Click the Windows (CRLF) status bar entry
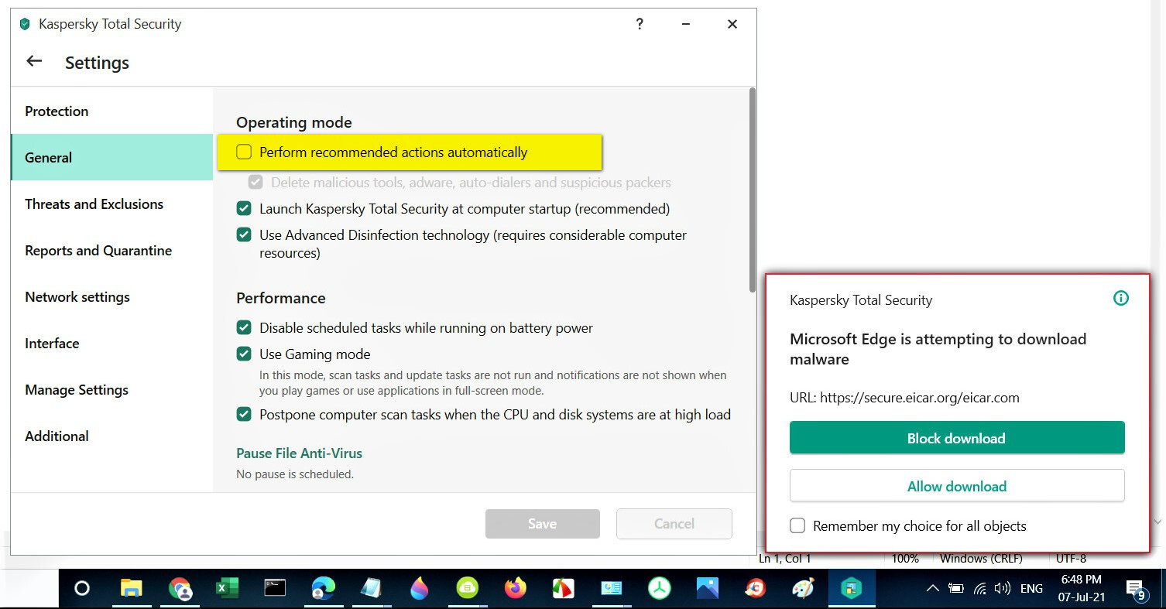The width and height of the screenshot is (1166, 609). tap(981, 559)
